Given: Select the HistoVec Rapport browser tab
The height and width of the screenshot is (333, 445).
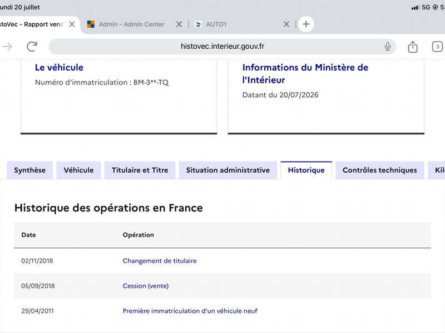Looking at the screenshot, I should pos(31,24).
